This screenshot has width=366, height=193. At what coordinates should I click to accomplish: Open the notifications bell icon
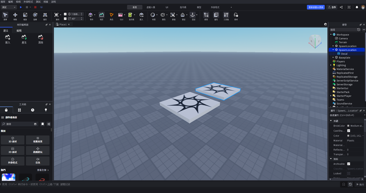tap(356, 7)
